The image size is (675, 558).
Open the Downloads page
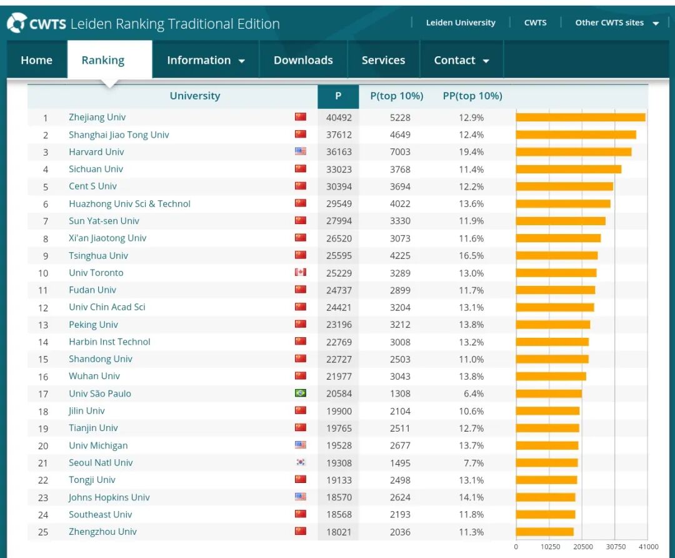(303, 60)
